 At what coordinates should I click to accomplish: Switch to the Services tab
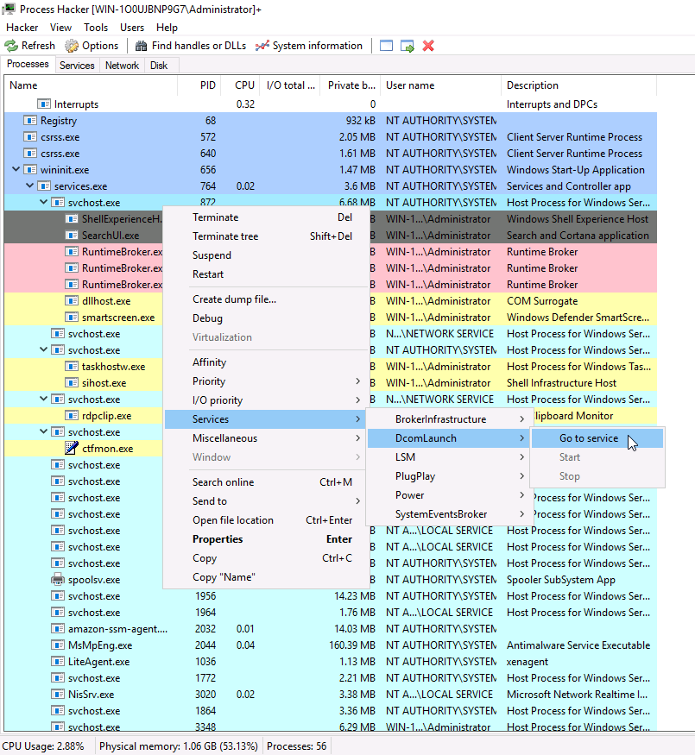pyautogui.click(x=77, y=66)
